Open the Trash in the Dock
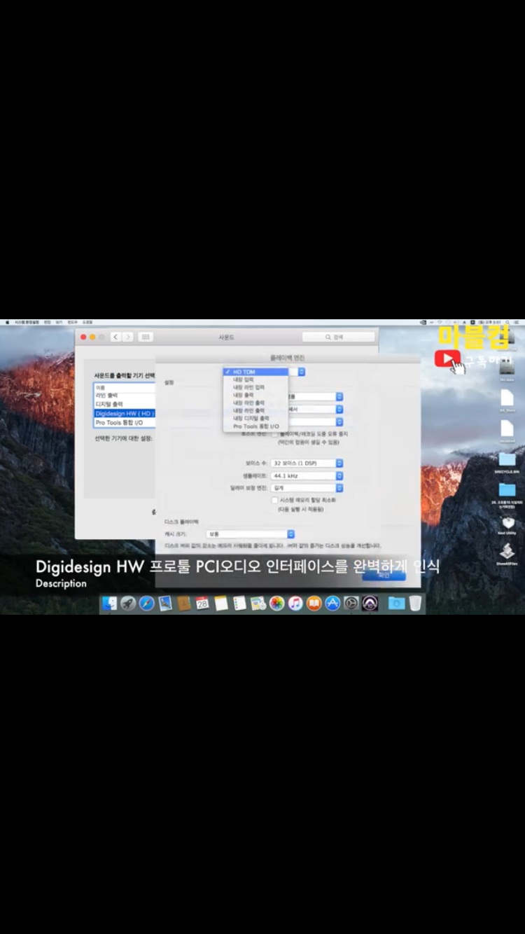 tap(416, 604)
